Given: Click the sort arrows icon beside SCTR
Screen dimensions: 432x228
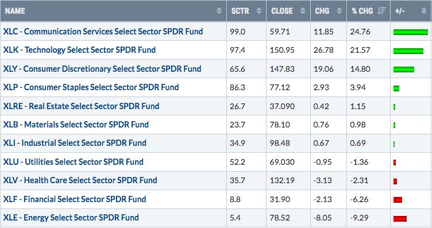Looking at the screenshot, I should 259,11.
